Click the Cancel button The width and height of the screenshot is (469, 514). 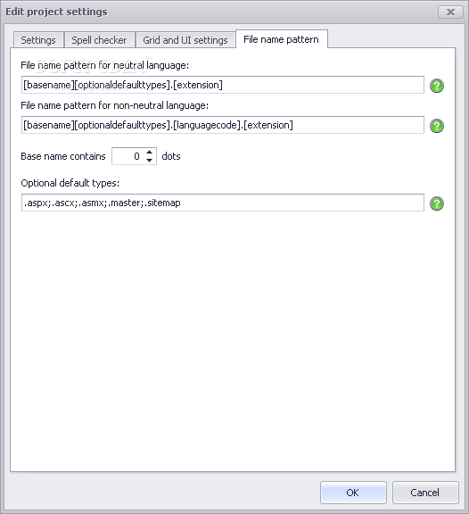click(425, 493)
